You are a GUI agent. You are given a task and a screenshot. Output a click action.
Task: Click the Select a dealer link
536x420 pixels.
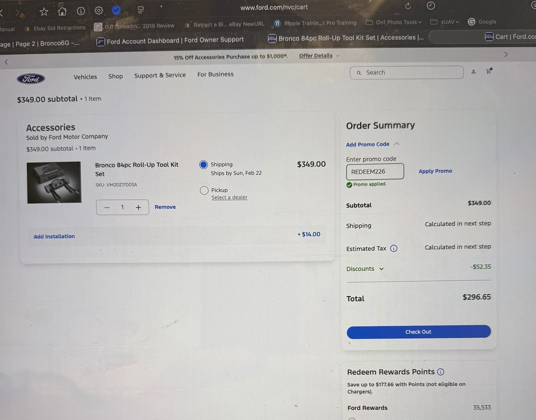[229, 197]
